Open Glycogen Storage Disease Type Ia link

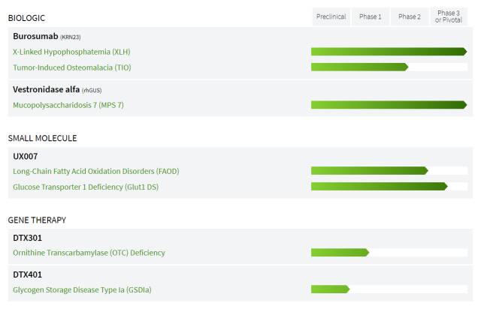82,289
